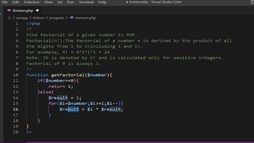Open the Go menu
Image resolution: width=254 pixels, height=143 pixels.
point(60,2)
